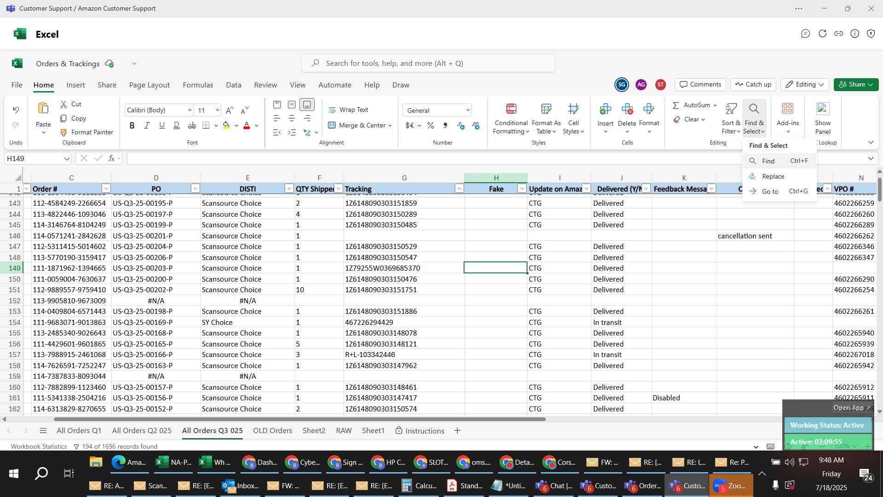Click the Windows Start button
Image resolution: width=883 pixels, height=497 pixels.
click(14, 474)
